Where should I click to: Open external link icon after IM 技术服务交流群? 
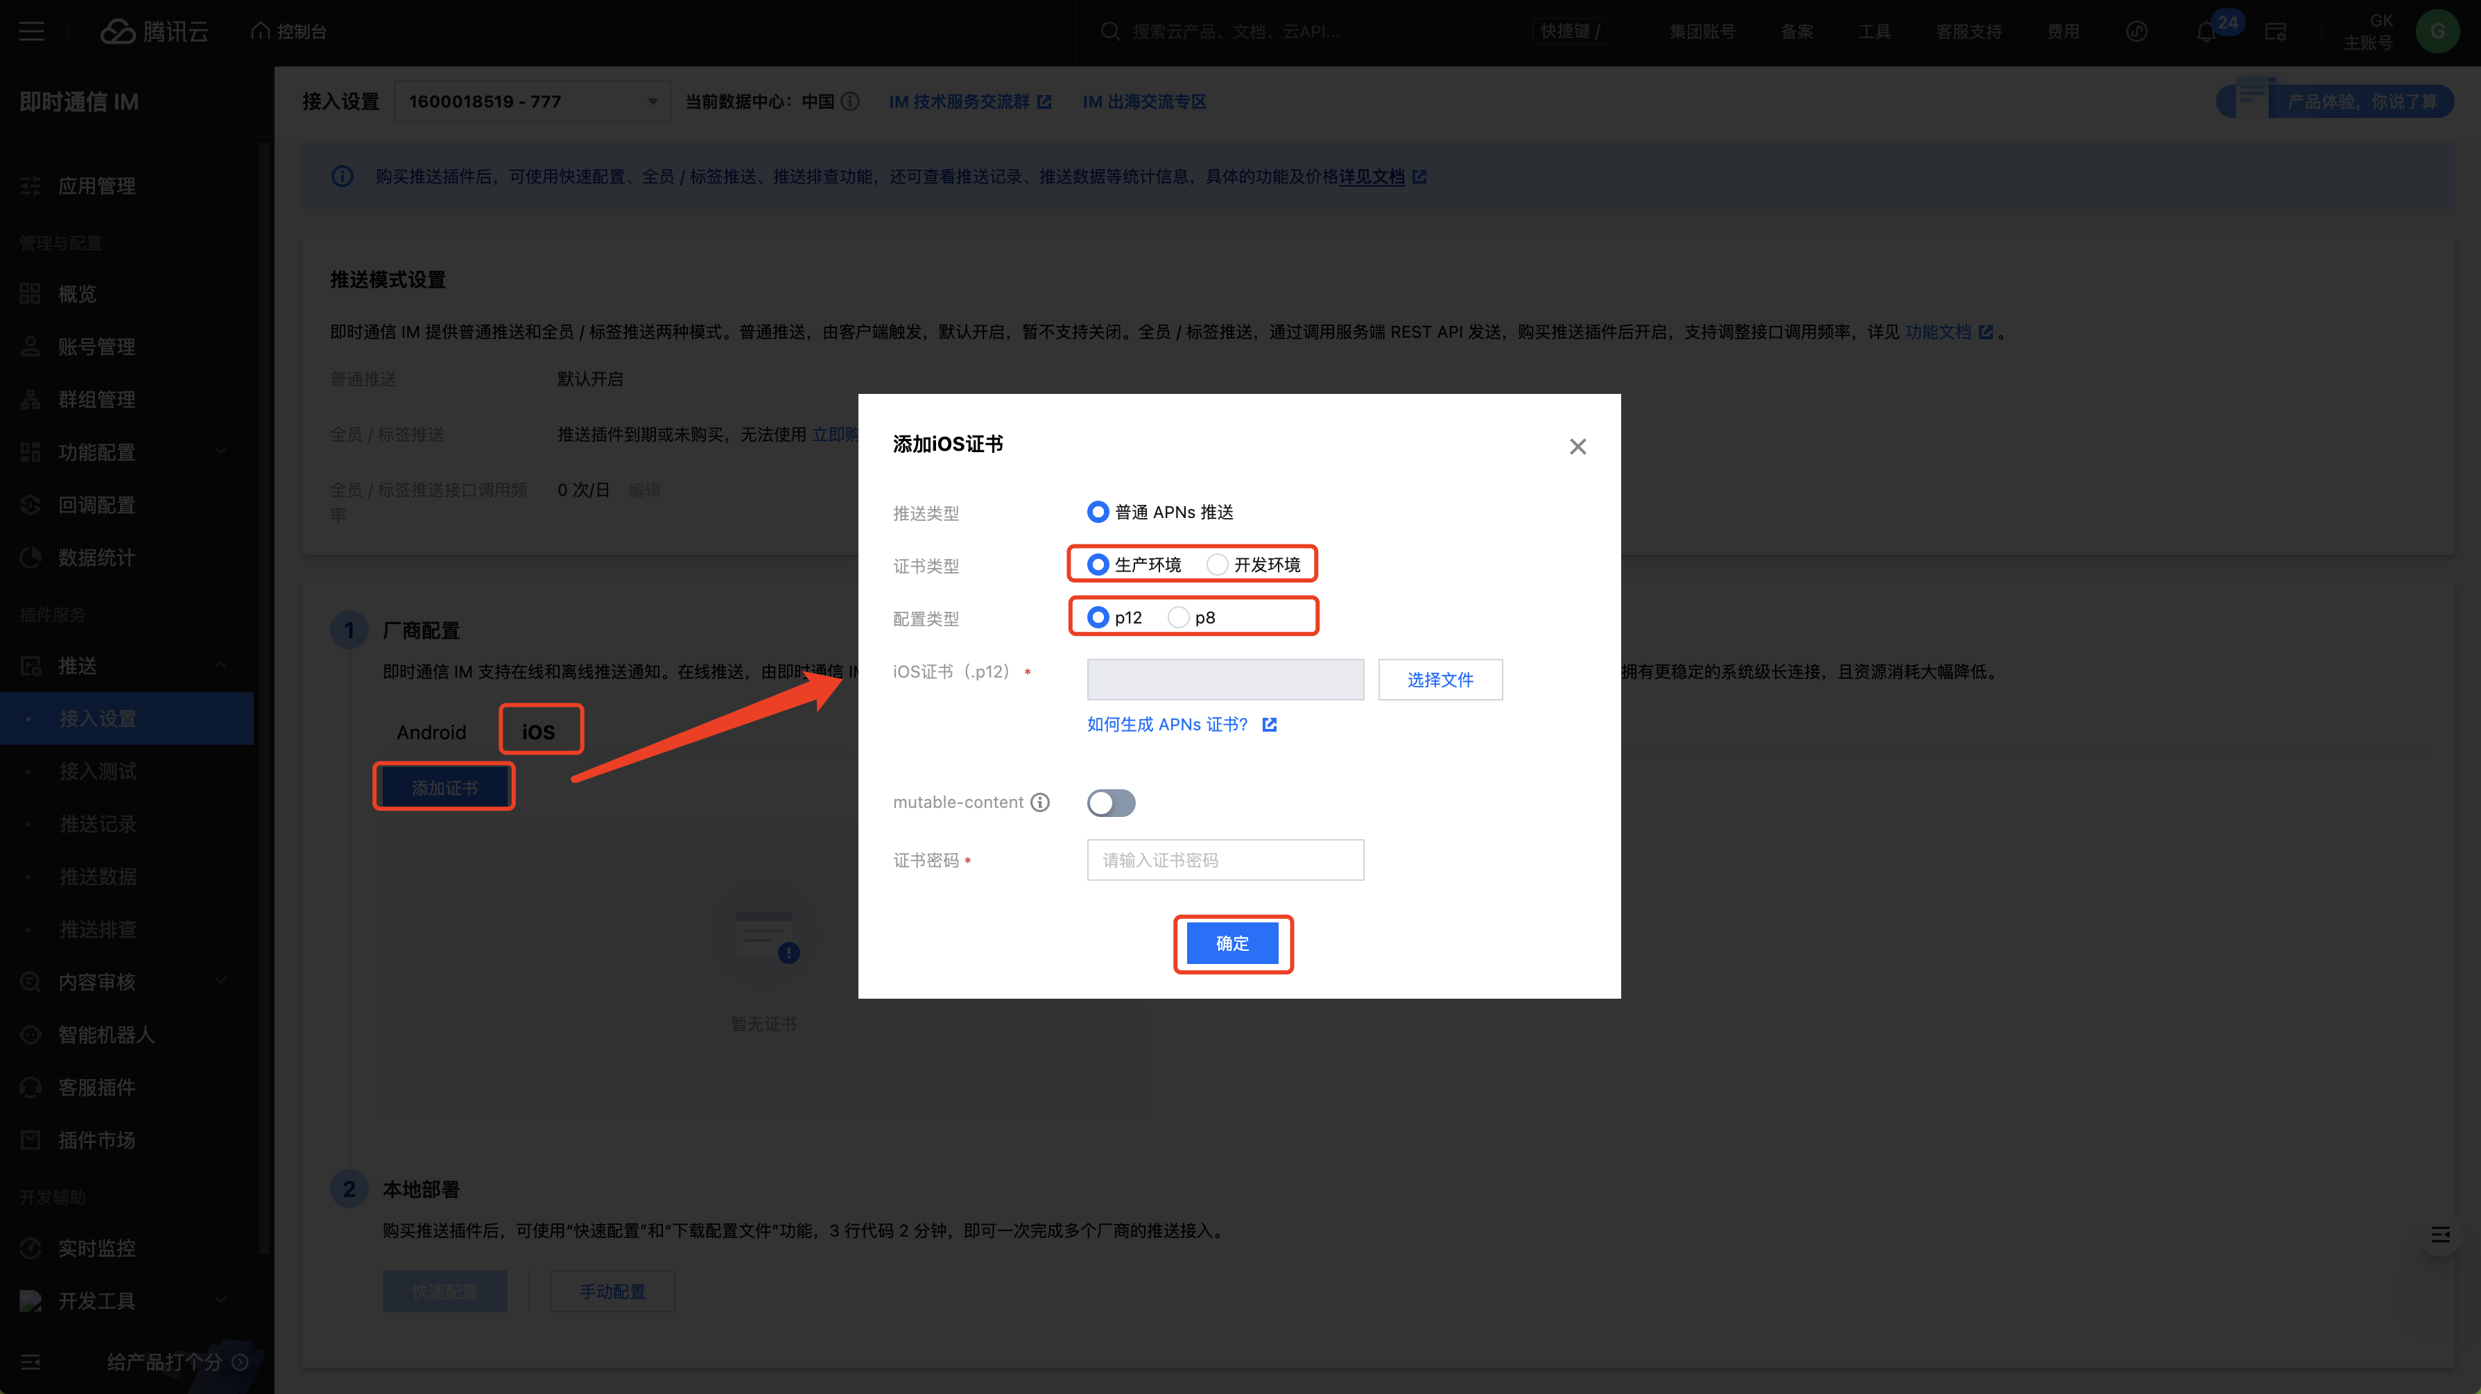tap(1044, 102)
